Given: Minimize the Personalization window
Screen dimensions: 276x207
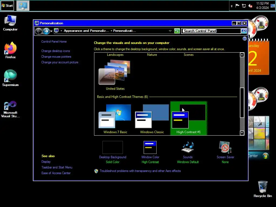Looking at the screenshot, I should tap(234, 23).
